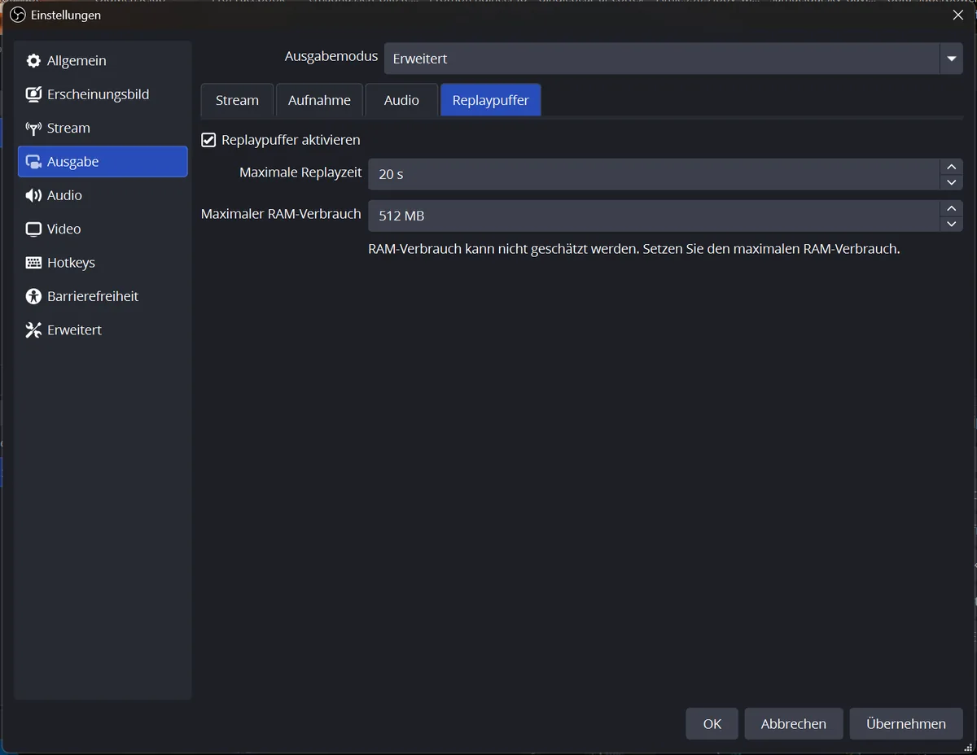Click the Ausgabe output icon
This screenshot has width=977, height=755.
point(33,162)
